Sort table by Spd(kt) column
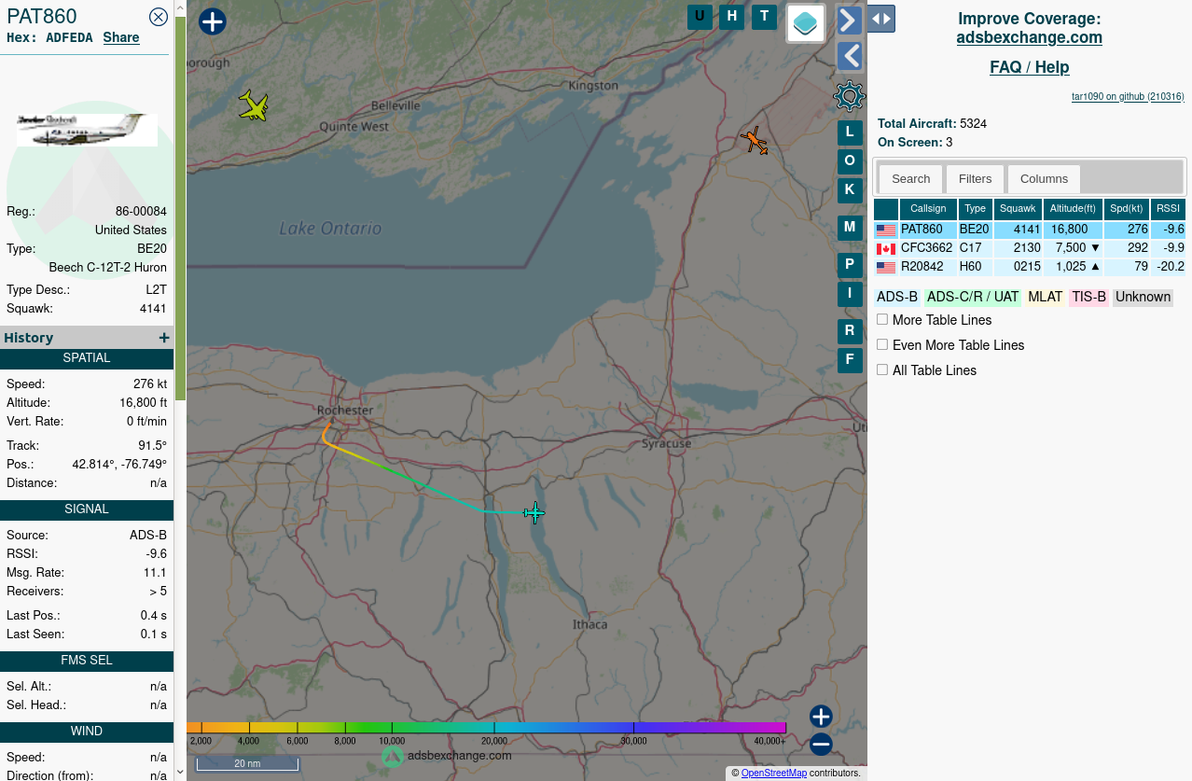Viewport: 1192px width, 781px height. pyautogui.click(x=1127, y=209)
